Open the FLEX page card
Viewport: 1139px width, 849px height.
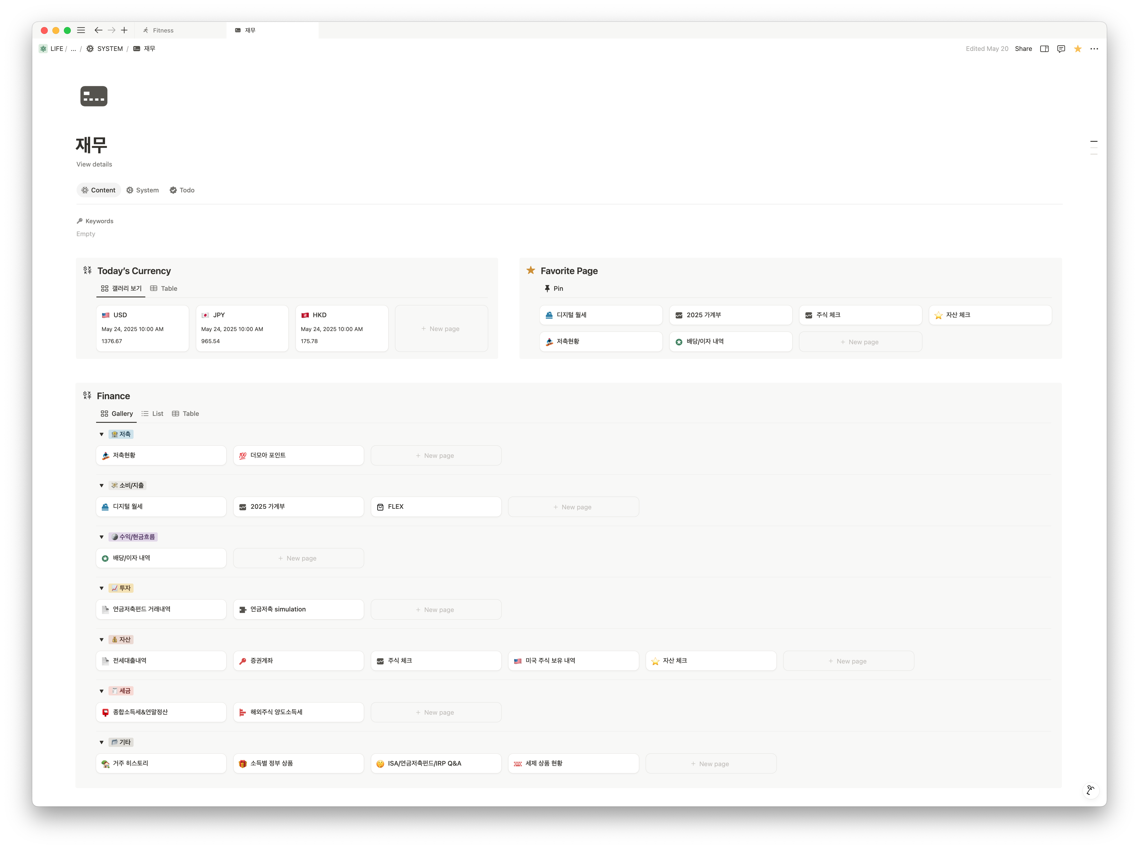436,507
